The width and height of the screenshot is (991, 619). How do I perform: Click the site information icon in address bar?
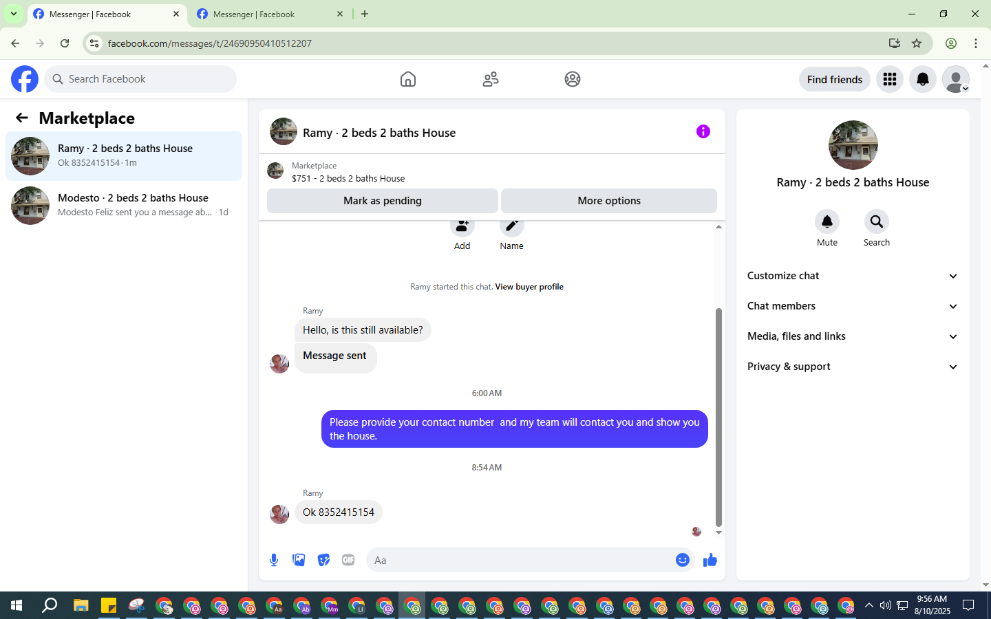[94, 43]
